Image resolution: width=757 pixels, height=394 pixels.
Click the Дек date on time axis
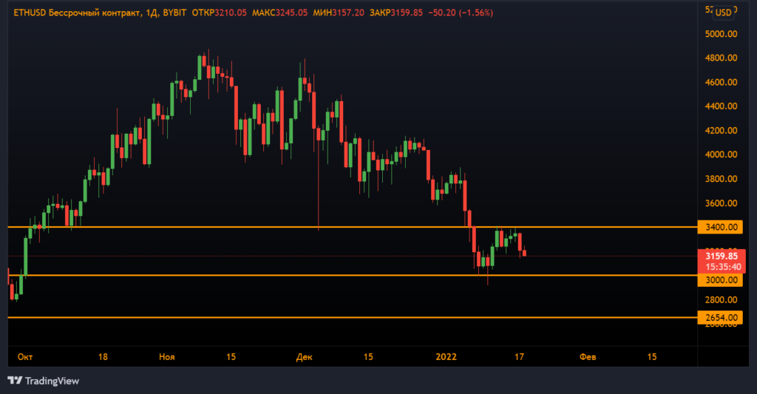tap(305, 357)
